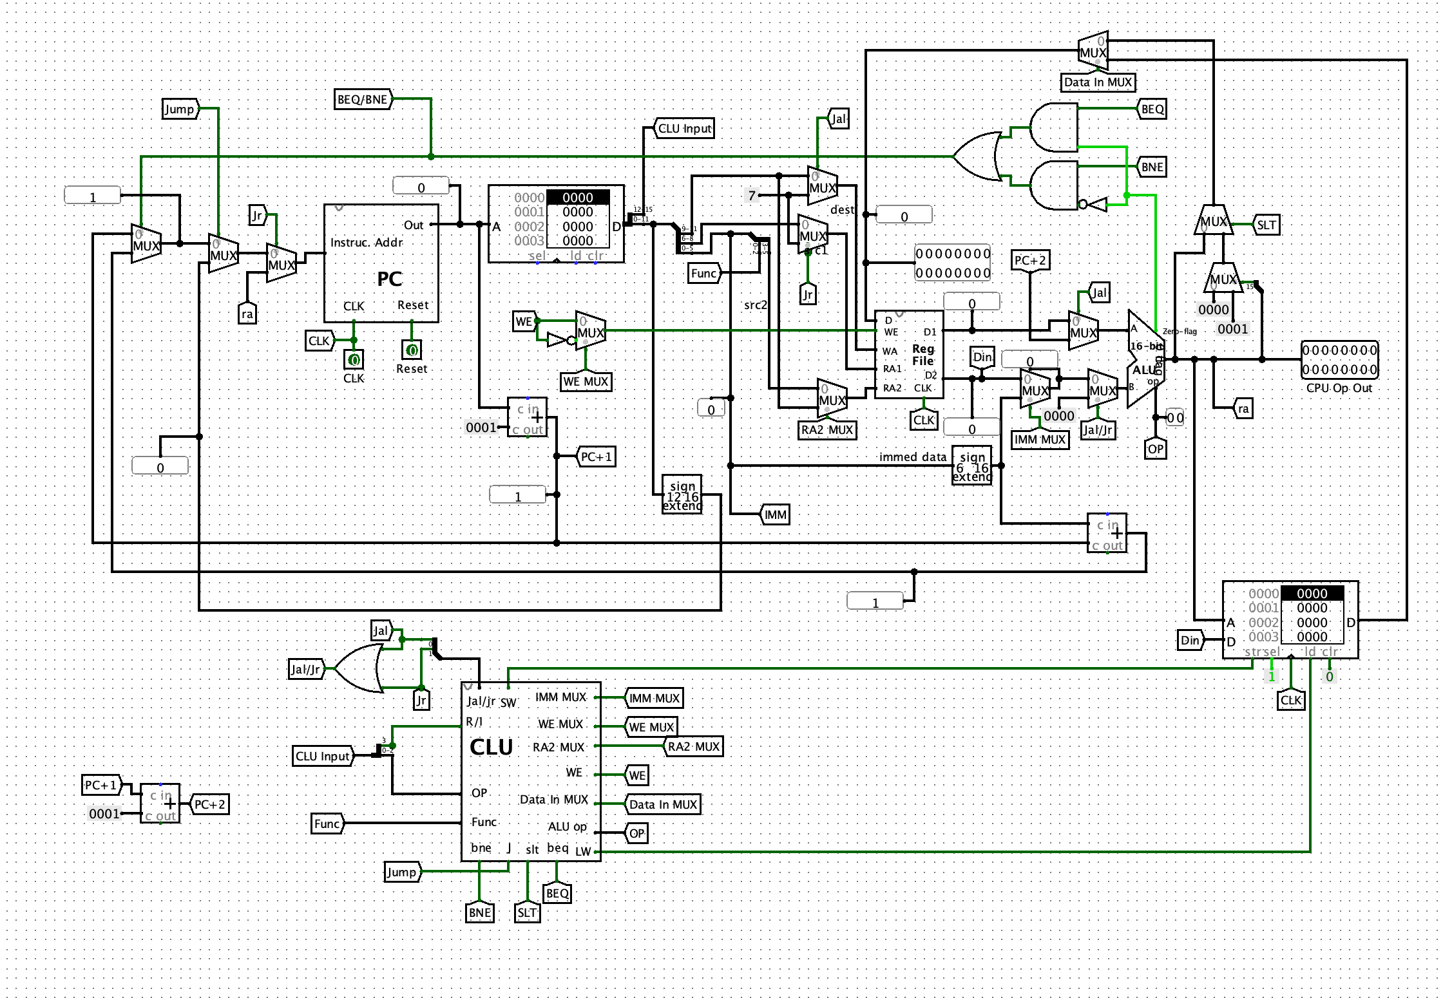
Task: Toggle the constant 1 input at top-left
Action: 92,195
